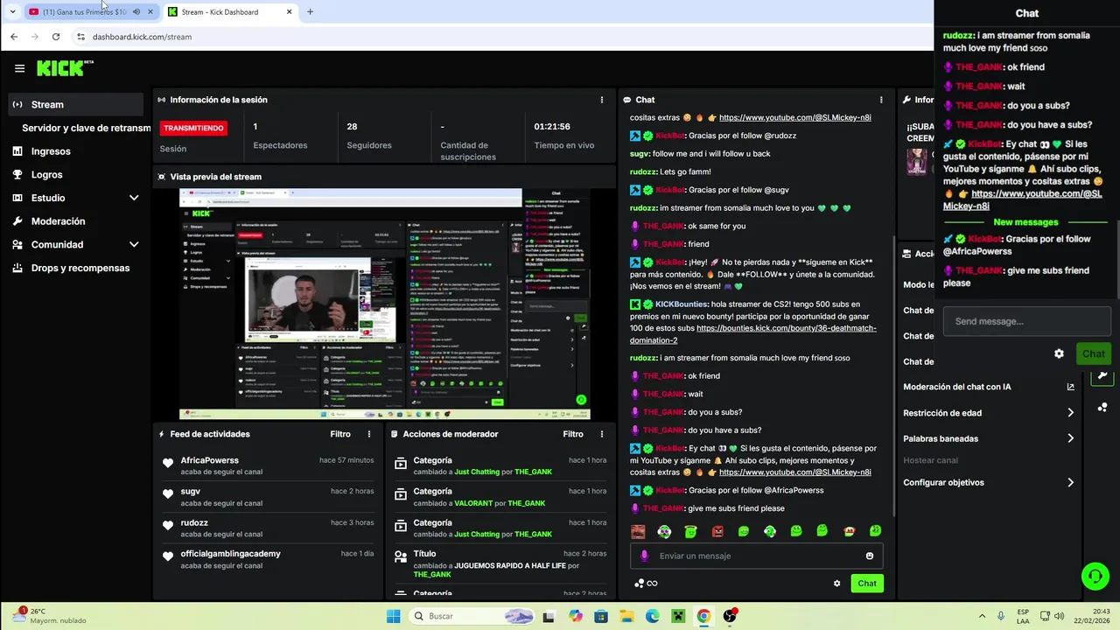Viewport: 1120px width, 630px height.
Task: Open the hamburger sidebar menu
Action: point(19,68)
